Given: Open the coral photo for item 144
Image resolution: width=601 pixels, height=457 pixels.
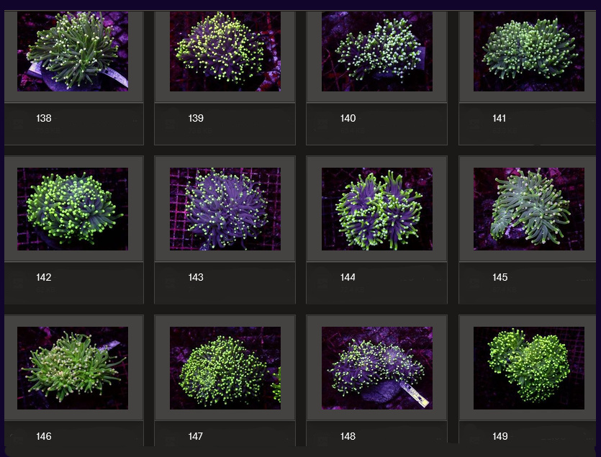Looking at the screenshot, I should [376, 209].
